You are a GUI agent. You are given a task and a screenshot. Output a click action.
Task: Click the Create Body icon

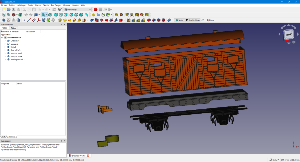(4, 20)
